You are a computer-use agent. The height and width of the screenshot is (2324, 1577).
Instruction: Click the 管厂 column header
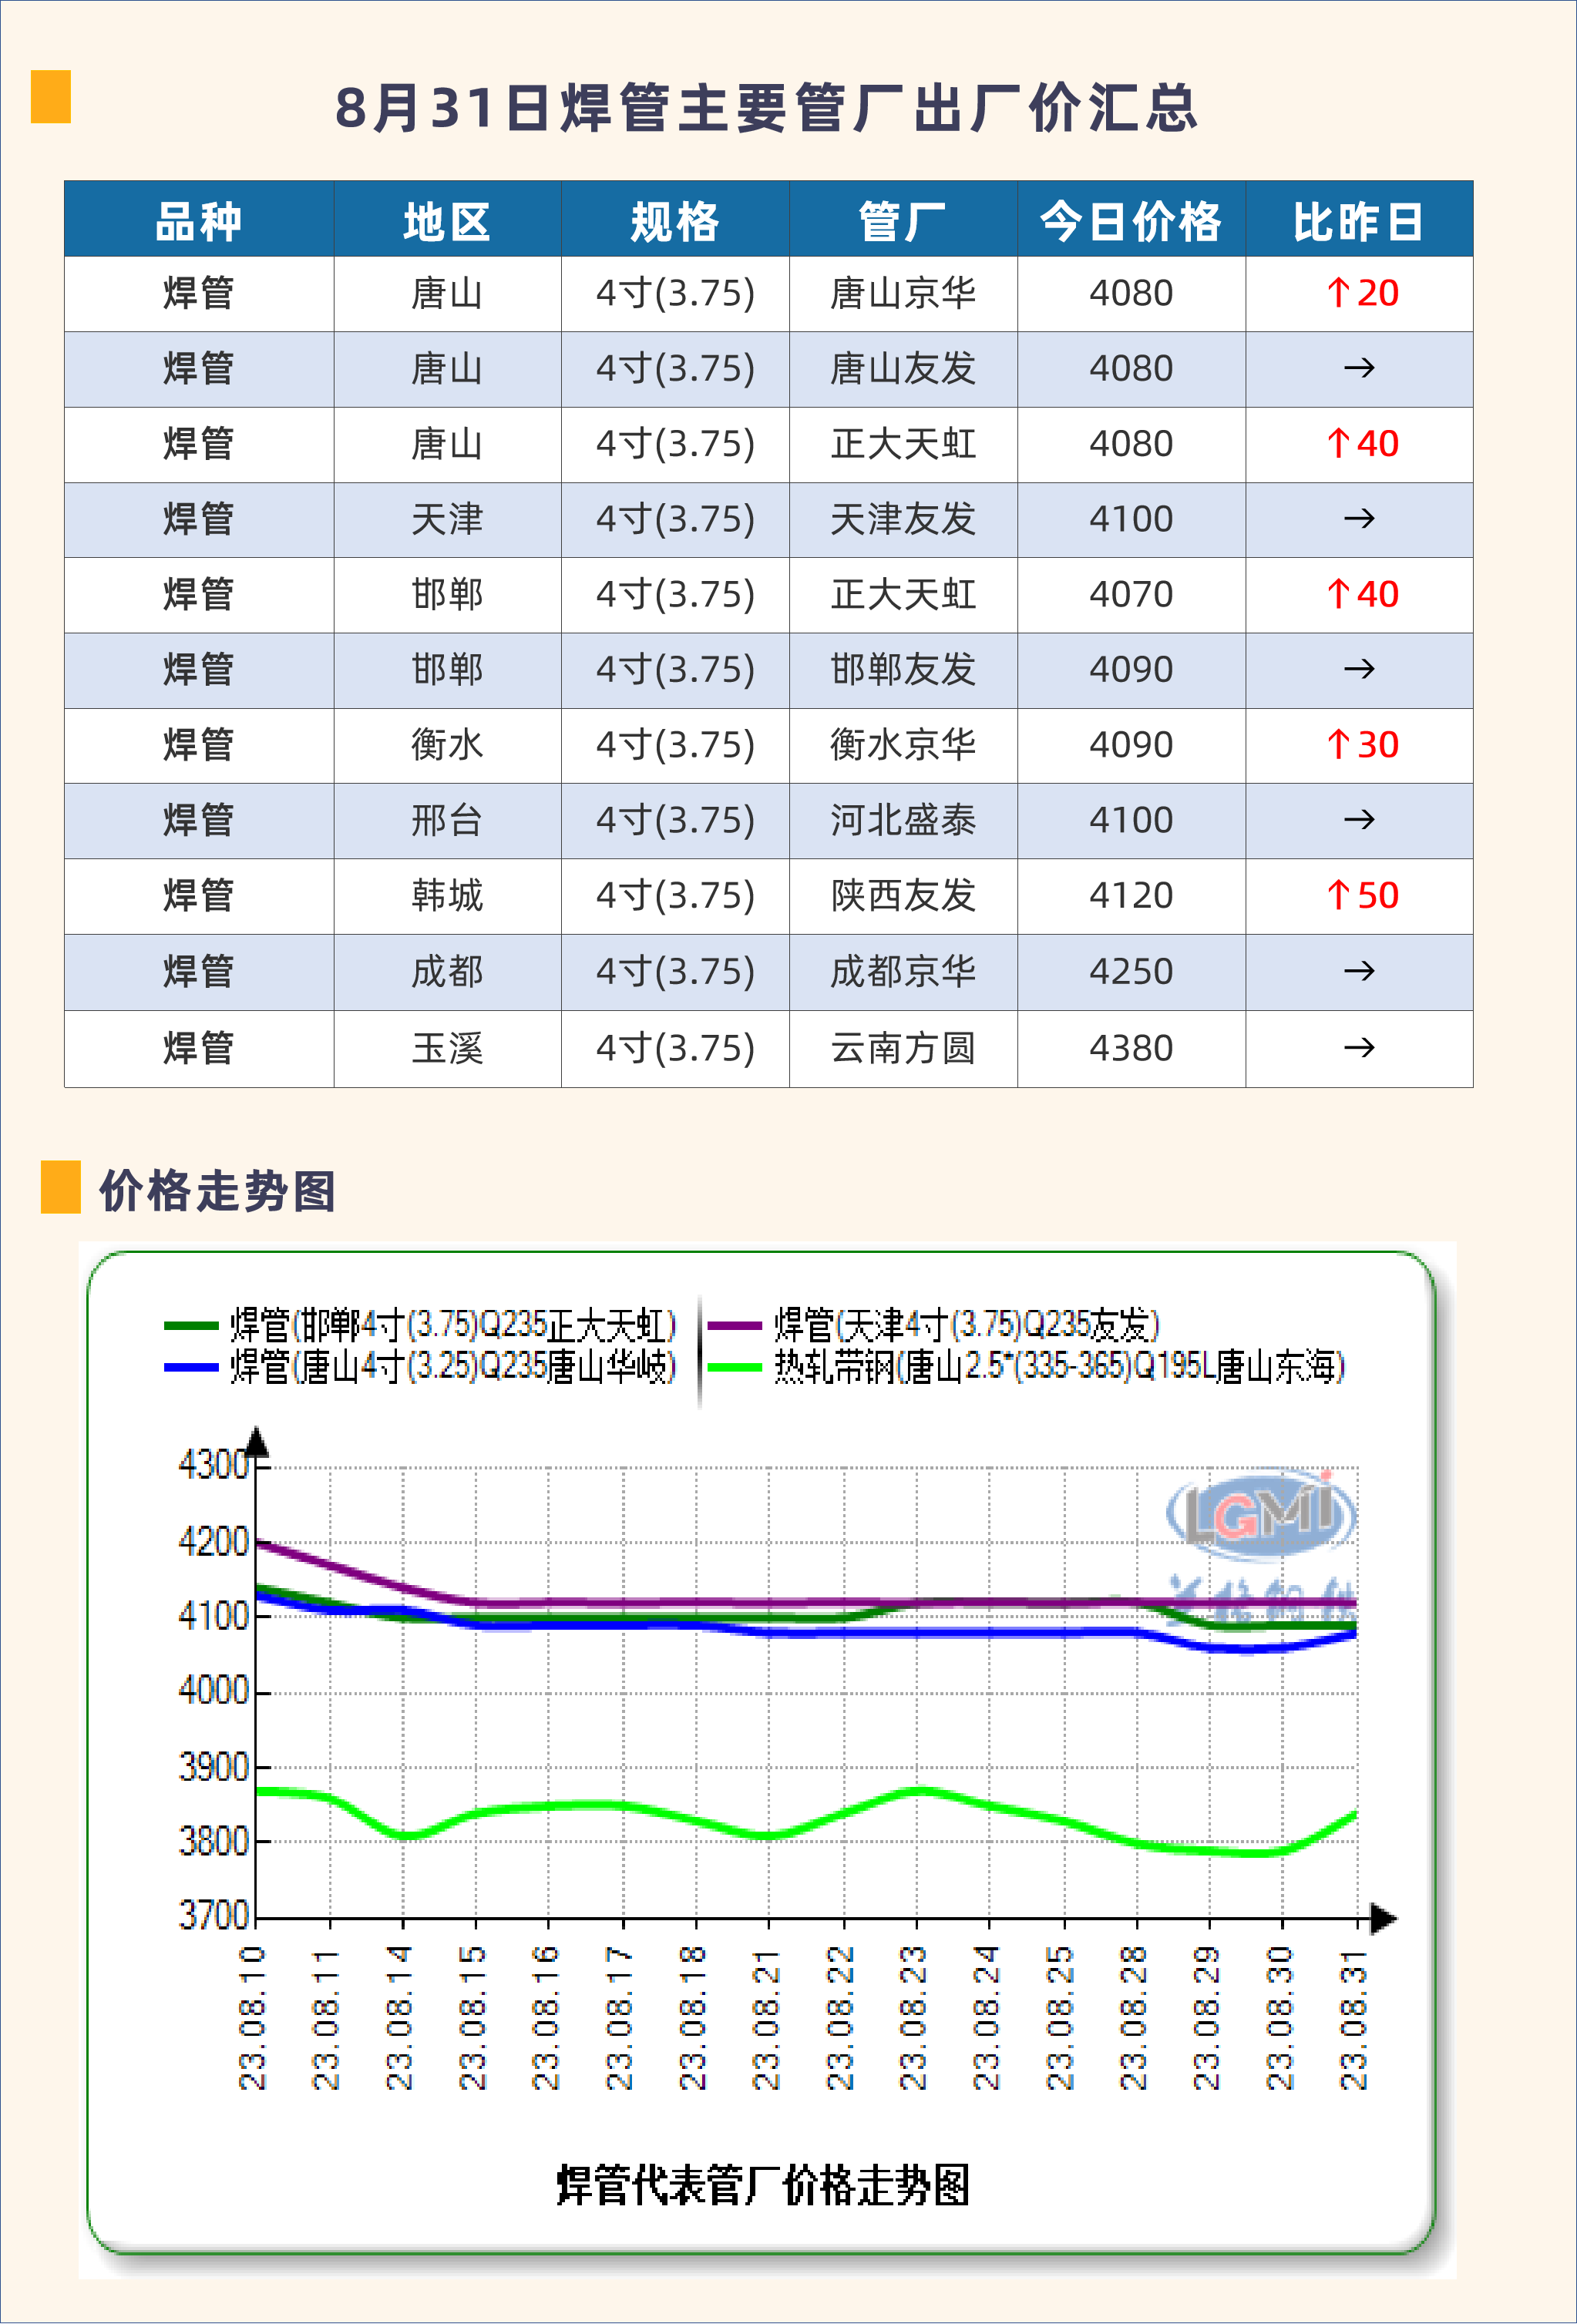click(902, 221)
